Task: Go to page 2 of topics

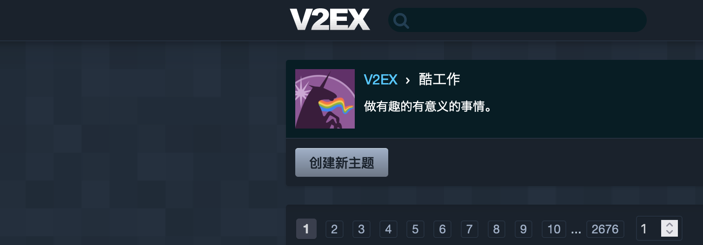Action: pyautogui.click(x=334, y=229)
